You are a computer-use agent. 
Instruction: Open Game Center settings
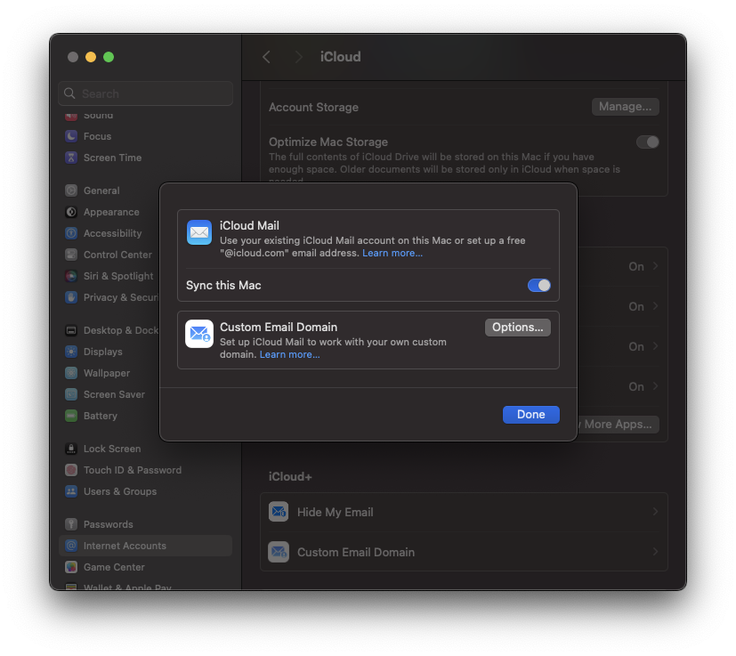click(x=146, y=567)
